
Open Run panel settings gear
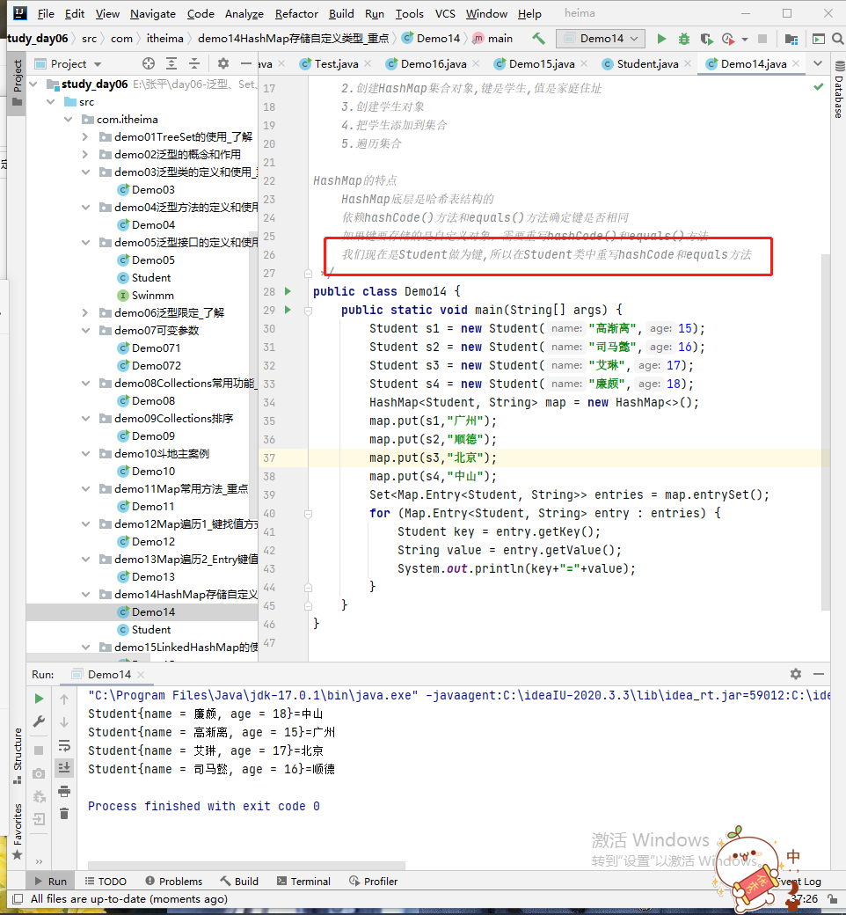pos(796,674)
